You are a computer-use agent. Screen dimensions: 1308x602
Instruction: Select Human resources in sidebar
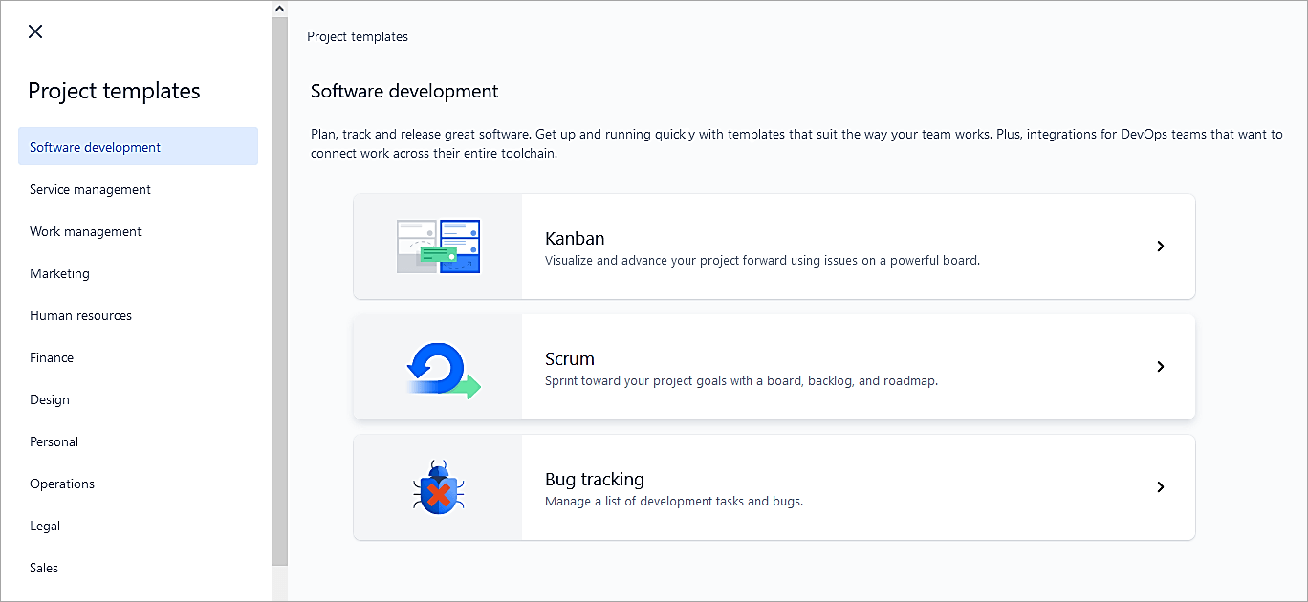tap(80, 315)
